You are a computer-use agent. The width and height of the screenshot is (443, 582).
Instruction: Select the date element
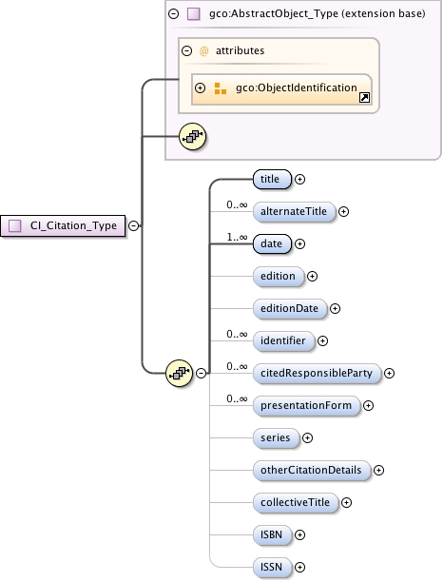click(272, 243)
